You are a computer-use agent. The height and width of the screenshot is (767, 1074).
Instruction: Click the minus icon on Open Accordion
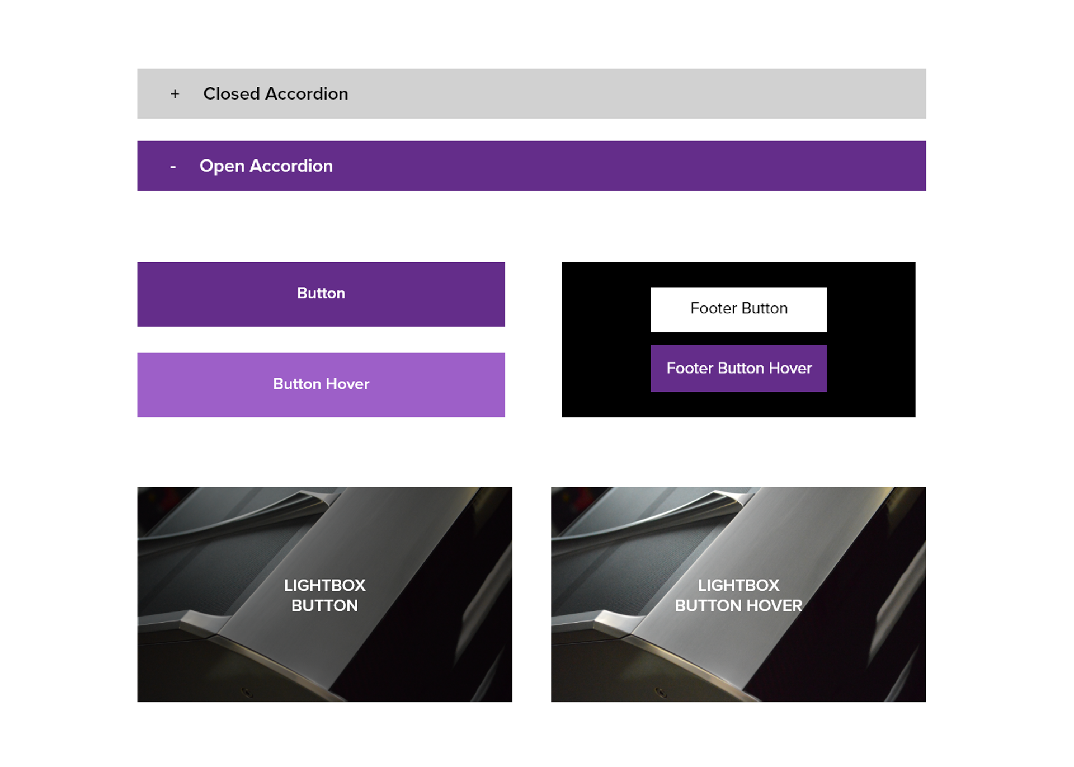click(173, 167)
